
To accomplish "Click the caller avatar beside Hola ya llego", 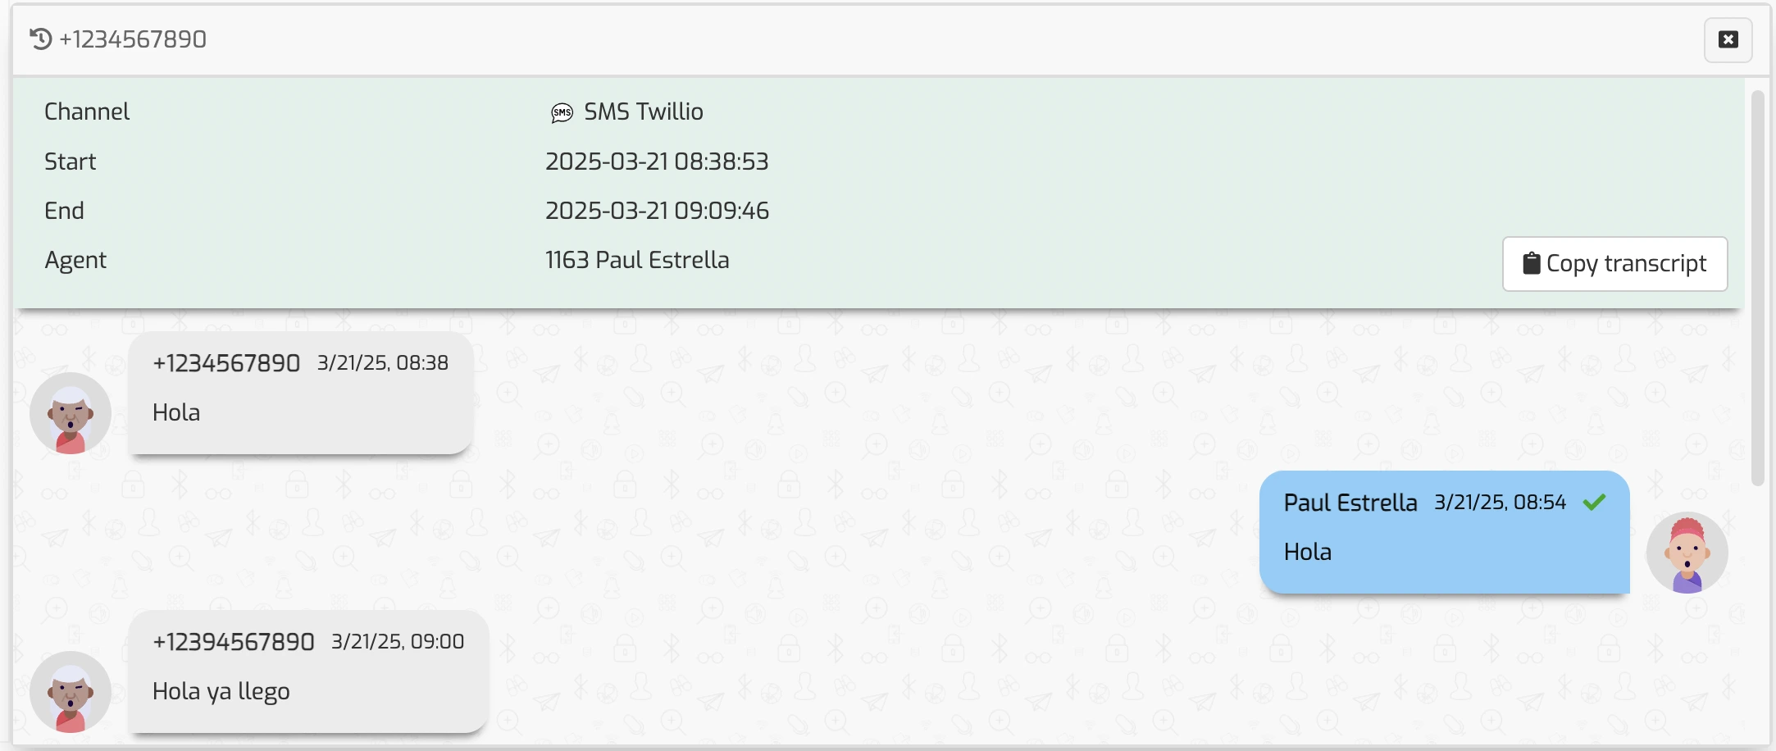I will click(71, 693).
